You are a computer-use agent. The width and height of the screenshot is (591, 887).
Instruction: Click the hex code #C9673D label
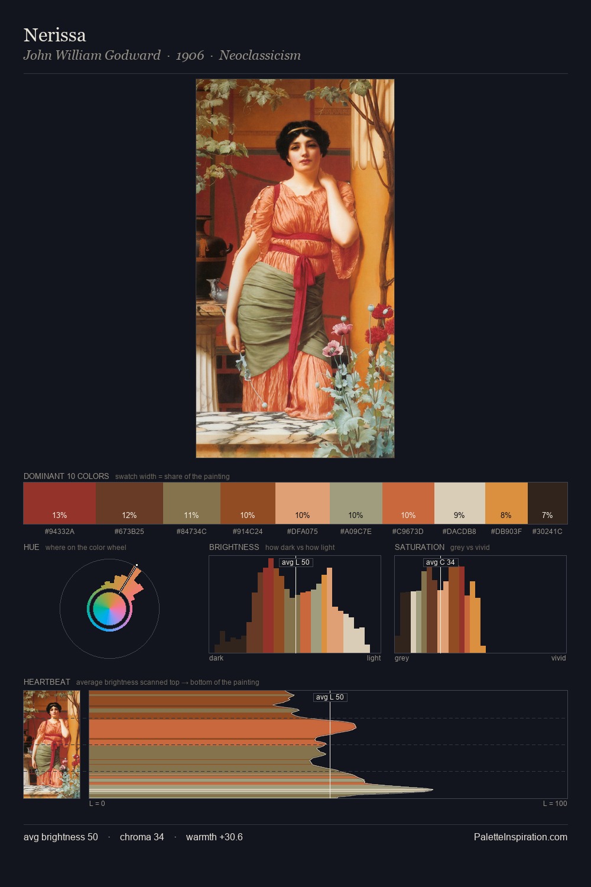(408, 531)
